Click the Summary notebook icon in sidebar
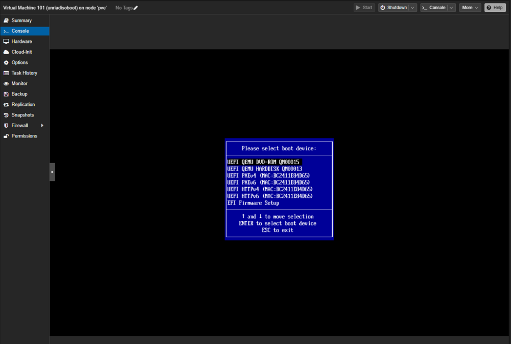This screenshot has width=511, height=344. coord(6,20)
